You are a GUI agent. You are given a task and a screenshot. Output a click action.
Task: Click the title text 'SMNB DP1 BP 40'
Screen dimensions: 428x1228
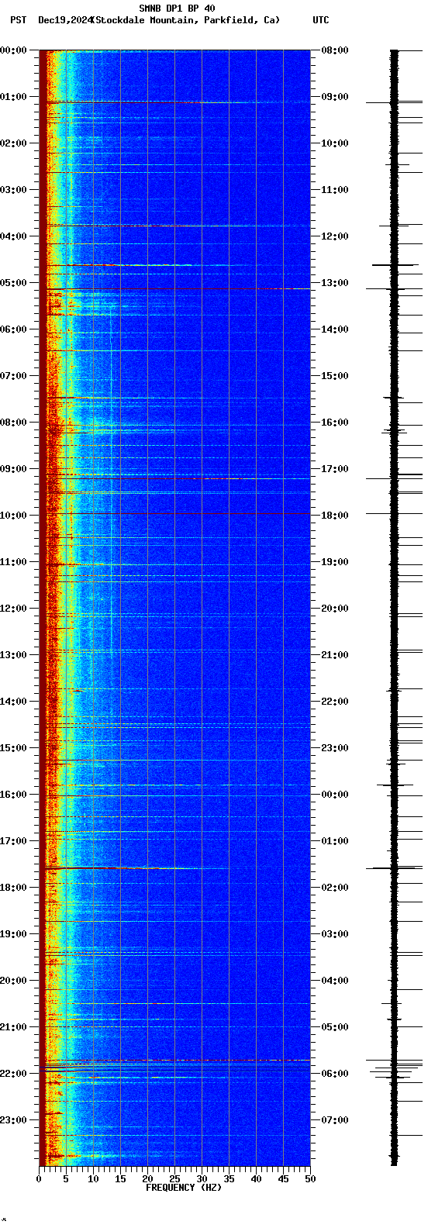tap(177, 9)
